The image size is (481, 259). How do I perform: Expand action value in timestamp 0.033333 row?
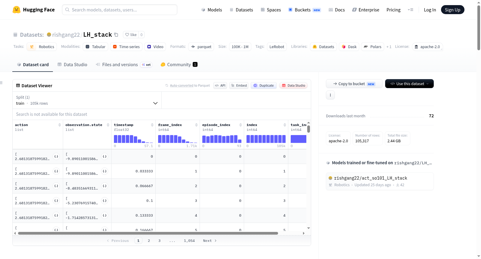[56, 171]
